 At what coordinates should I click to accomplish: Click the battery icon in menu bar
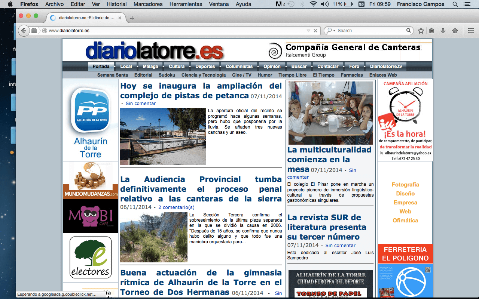348,4
